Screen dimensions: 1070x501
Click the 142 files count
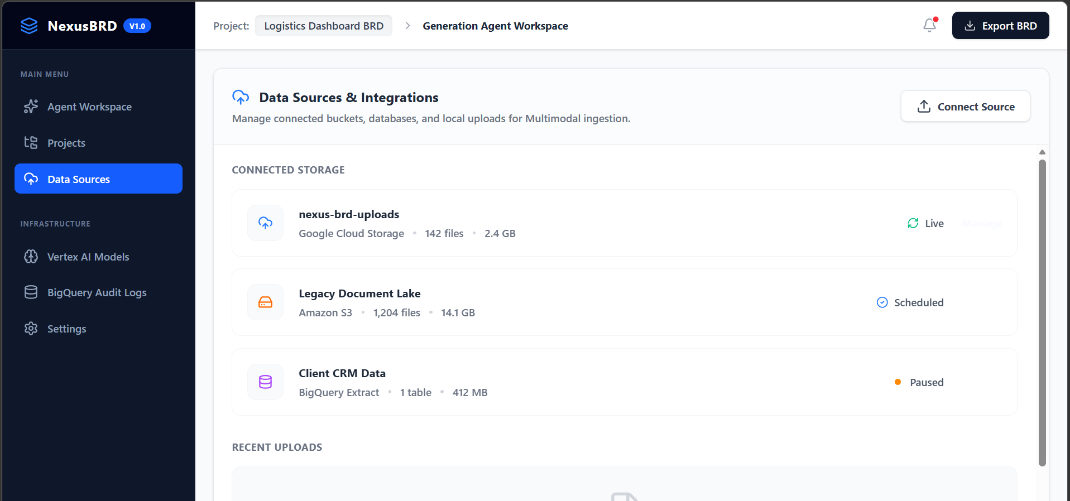coord(444,233)
